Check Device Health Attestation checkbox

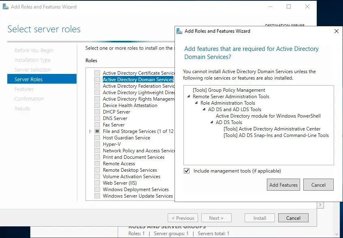pos(97,105)
